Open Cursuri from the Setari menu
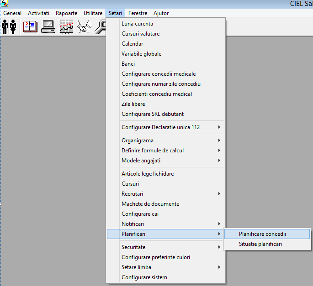 166,184
